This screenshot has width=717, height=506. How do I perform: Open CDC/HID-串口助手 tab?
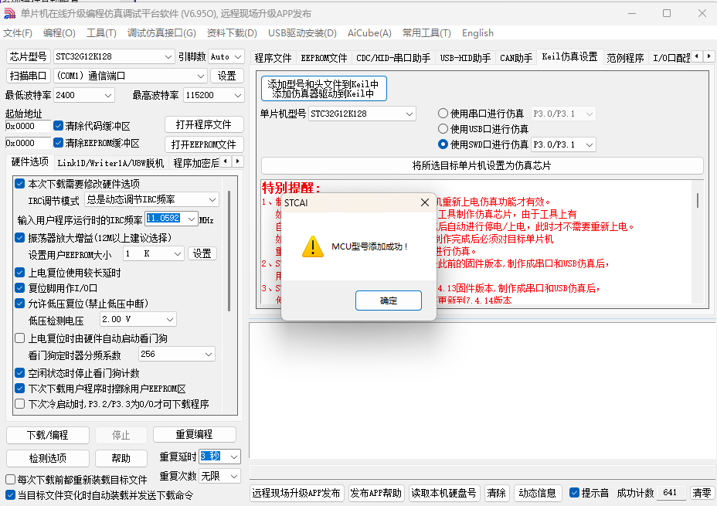393,58
